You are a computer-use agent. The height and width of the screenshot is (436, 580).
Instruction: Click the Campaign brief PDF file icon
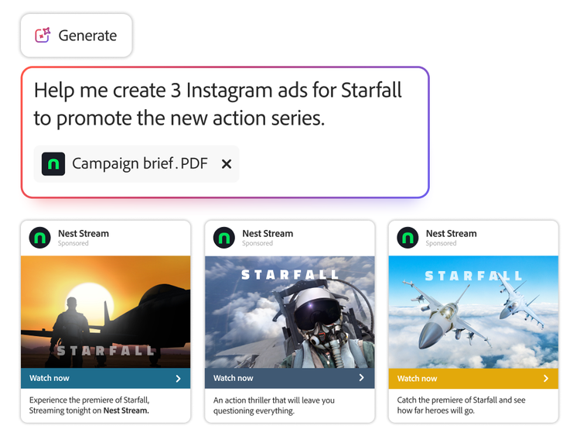click(x=53, y=163)
